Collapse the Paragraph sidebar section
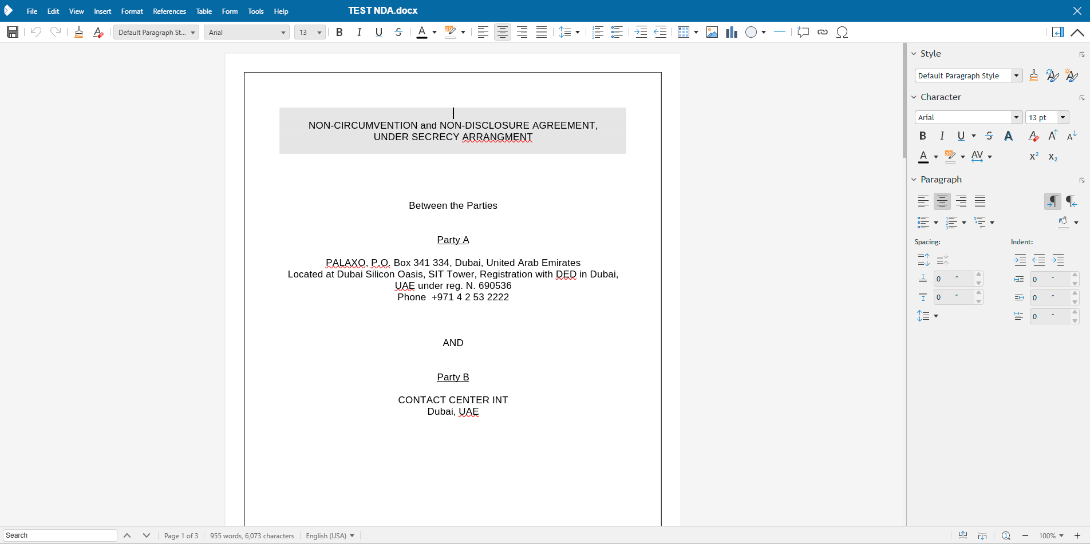This screenshot has width=1090, height=544. [x=914, y=179]
